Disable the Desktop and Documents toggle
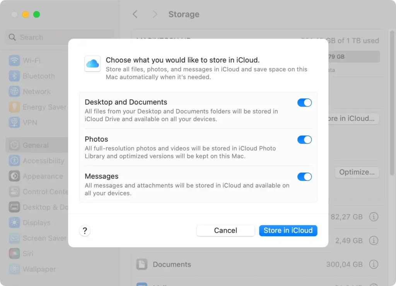Screen dimensions: 396x286 click(x=304, y=103)
